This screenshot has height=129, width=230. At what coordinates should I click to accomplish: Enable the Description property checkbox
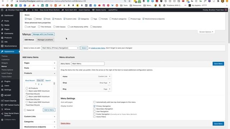point(91,27)
